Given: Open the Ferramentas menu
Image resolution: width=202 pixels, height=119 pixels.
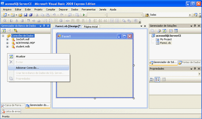Looking at the screenshot, I should (x=89, y=10).
